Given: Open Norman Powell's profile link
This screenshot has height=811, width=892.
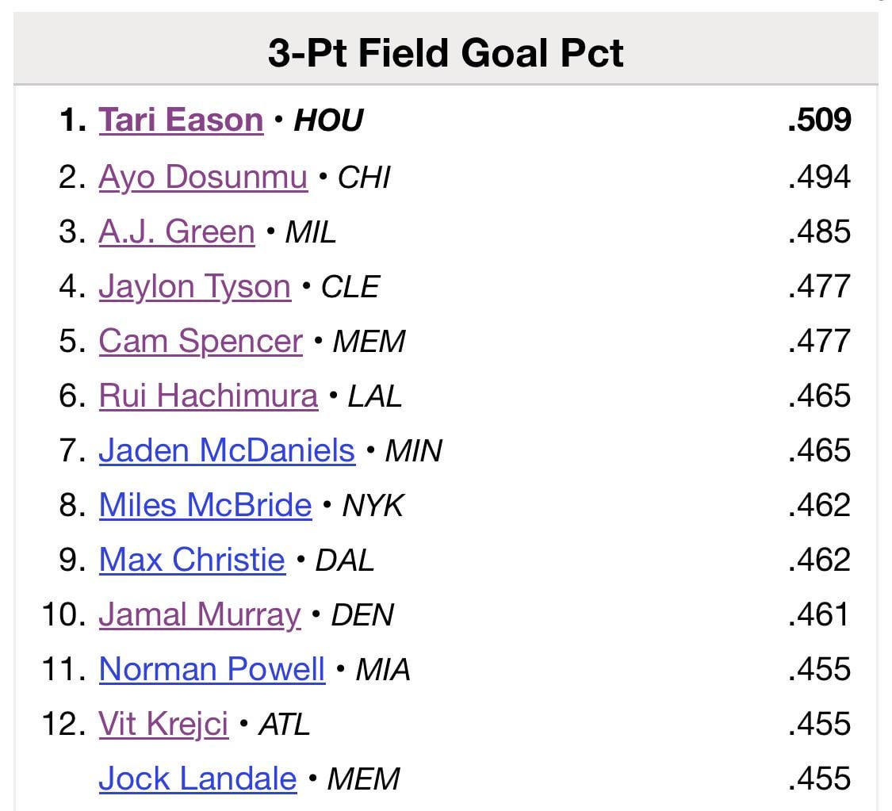Looking at the screenshot, I should (x=211, y=669).
